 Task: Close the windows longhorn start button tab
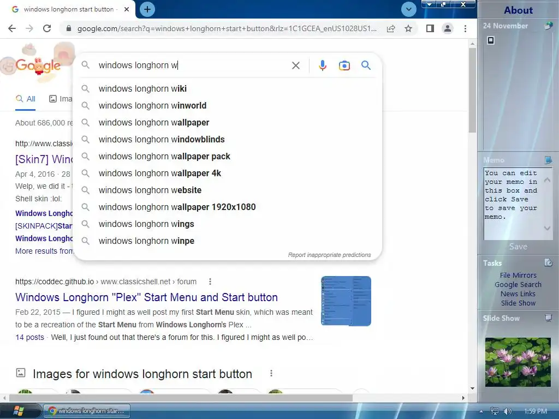(x=127, y=9)
